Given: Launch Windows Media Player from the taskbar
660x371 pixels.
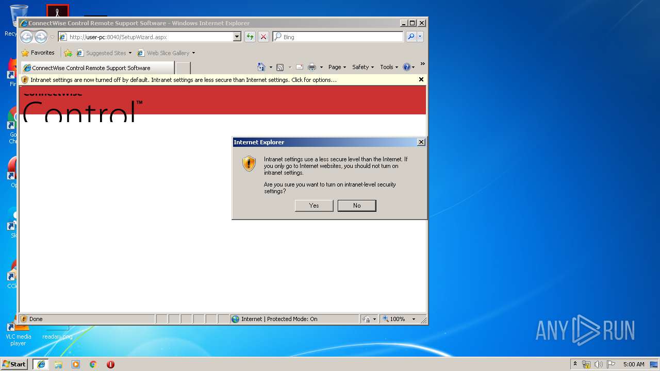Looking at the screenshot, I should [x=76, y=364].
